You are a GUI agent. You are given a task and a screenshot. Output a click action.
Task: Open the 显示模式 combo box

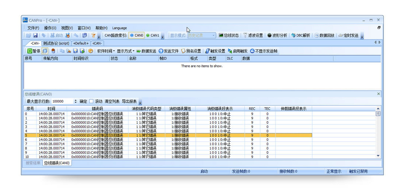(202, 35)
